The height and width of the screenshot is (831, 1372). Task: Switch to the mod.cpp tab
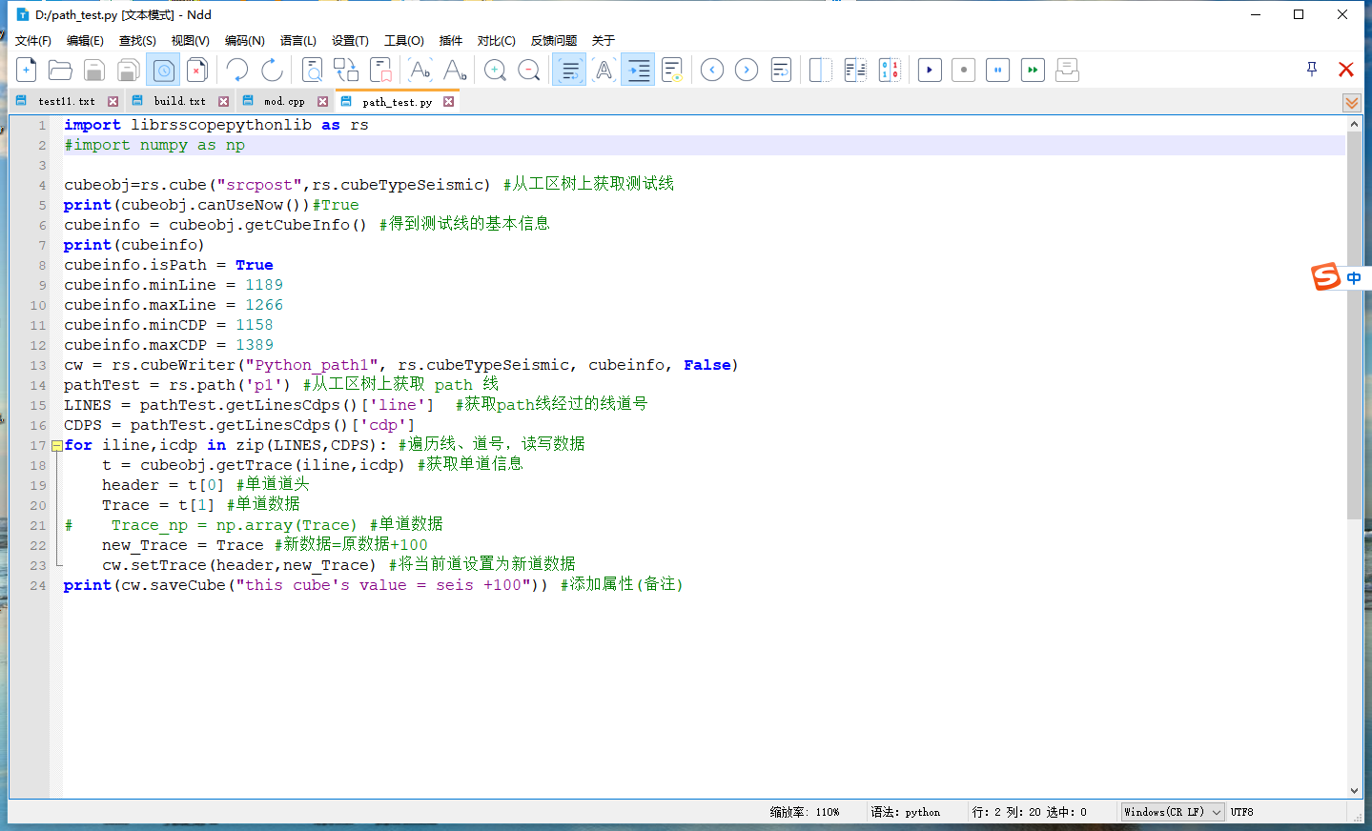click(284, 101)
